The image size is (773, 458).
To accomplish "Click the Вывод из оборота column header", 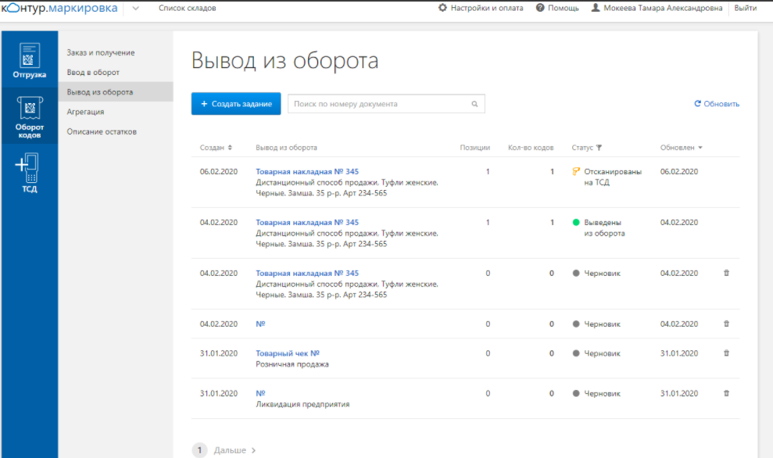I will (x=286, y=148).
